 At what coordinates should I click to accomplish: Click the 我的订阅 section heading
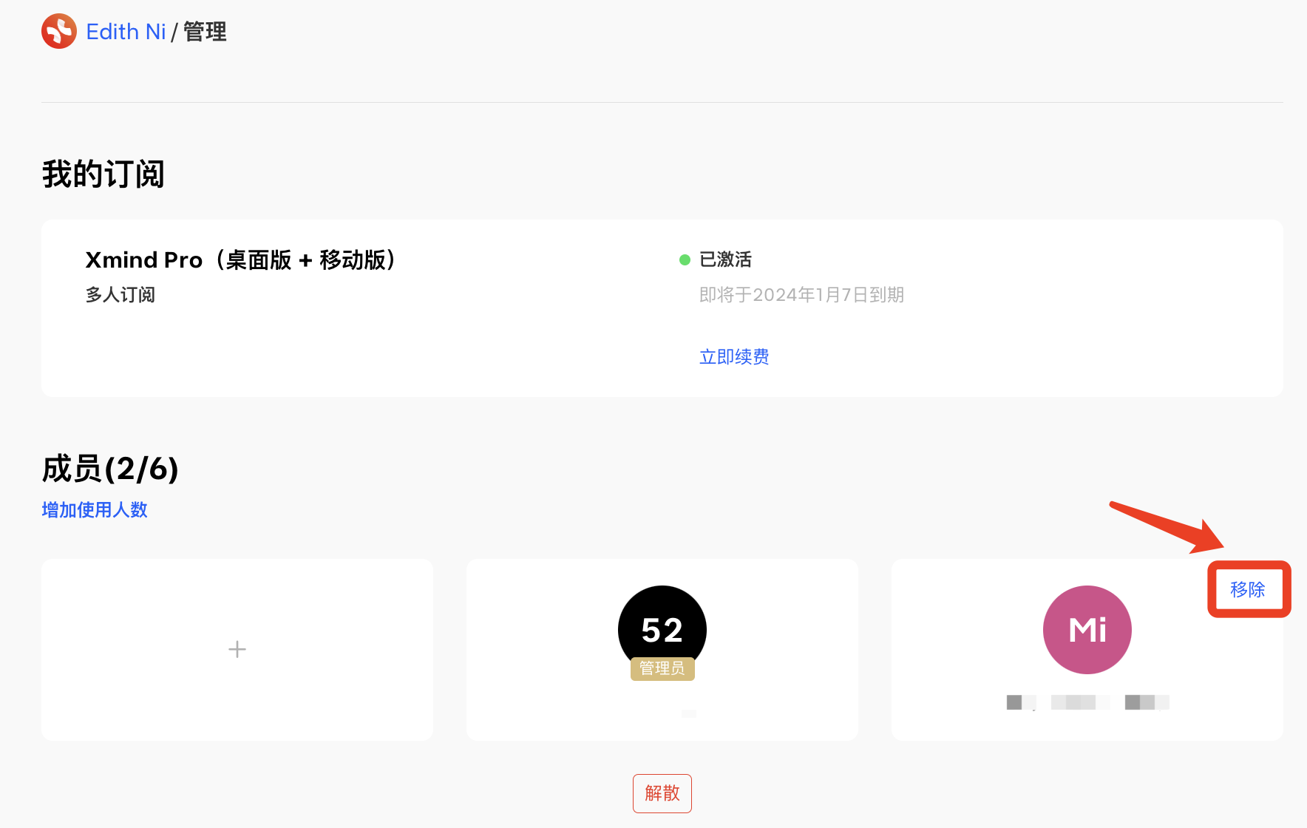click(x=103, y=174)
